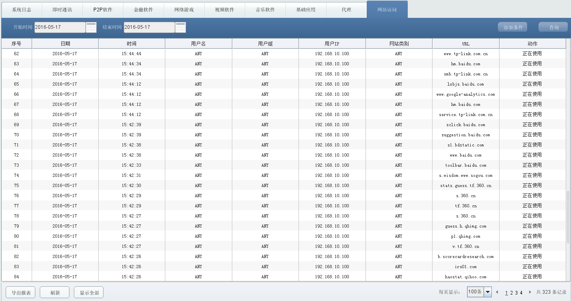Click the 添加条件 button
Viewport: 571px width, 301px height.
tap(513, 27)
